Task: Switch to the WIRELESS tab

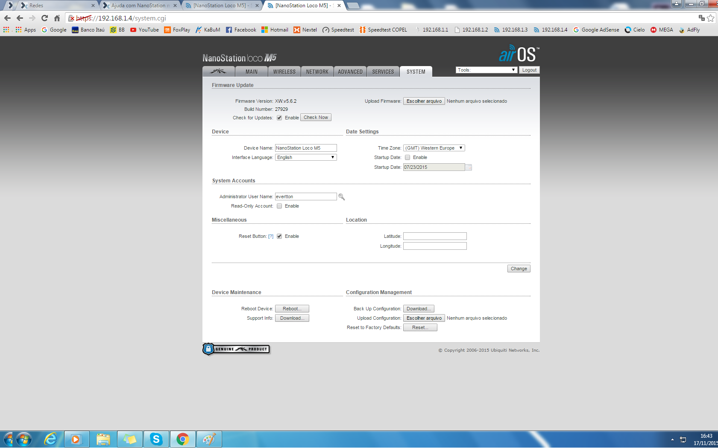Action: (x=284, y=72)
